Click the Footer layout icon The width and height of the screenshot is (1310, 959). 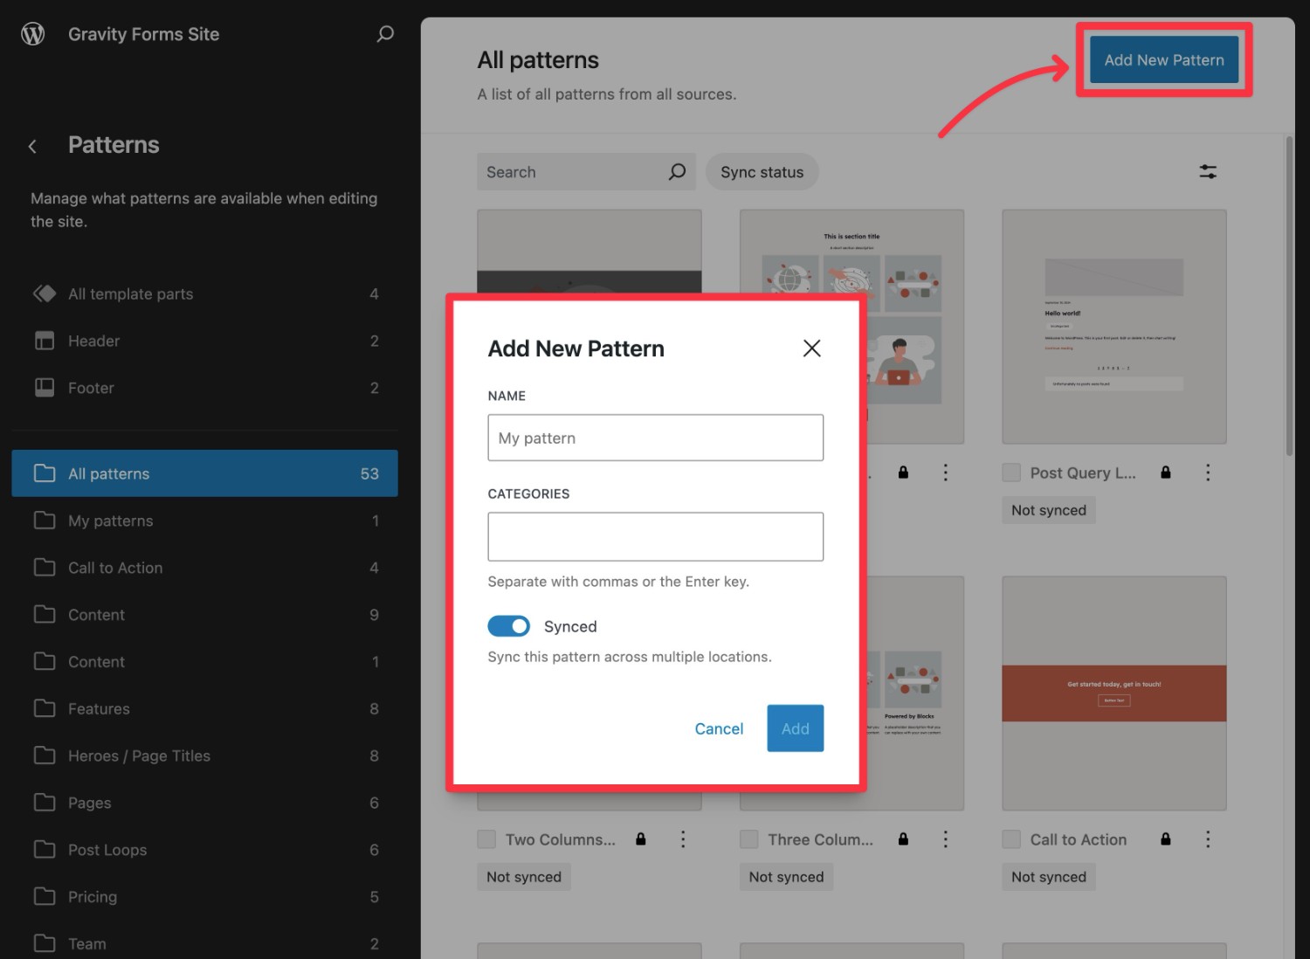coord(45,388)
